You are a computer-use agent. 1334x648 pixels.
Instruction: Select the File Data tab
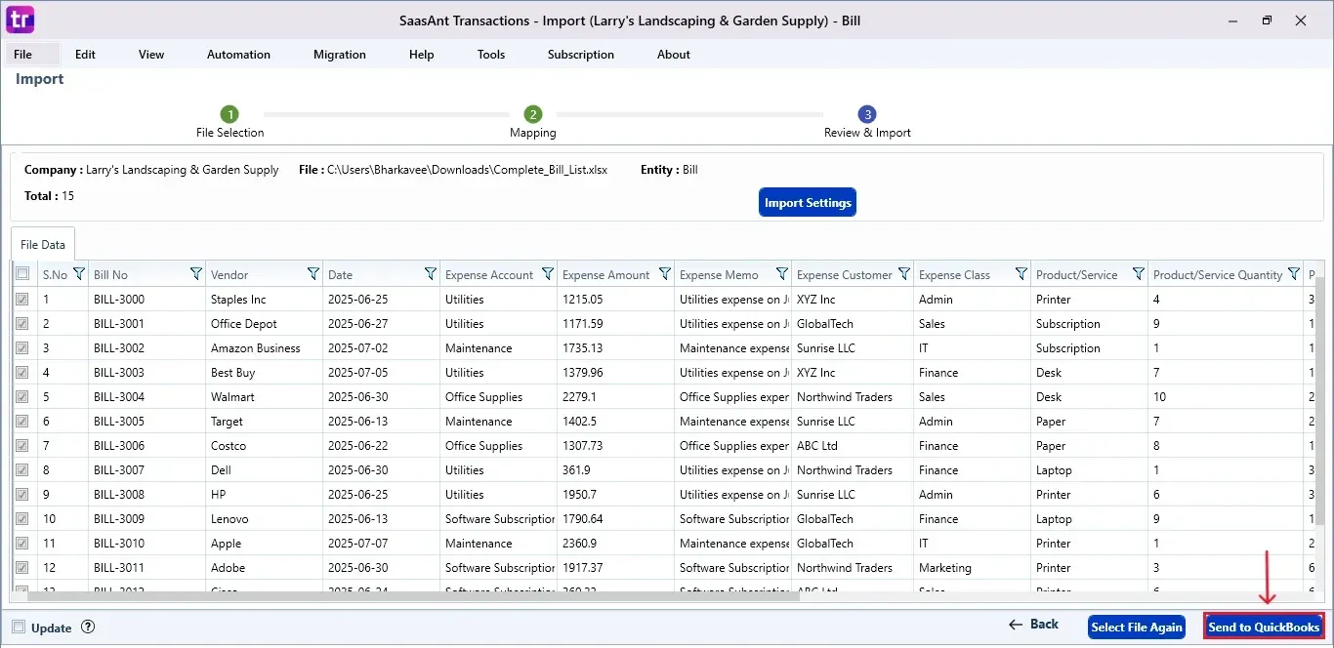pos(43,245)
